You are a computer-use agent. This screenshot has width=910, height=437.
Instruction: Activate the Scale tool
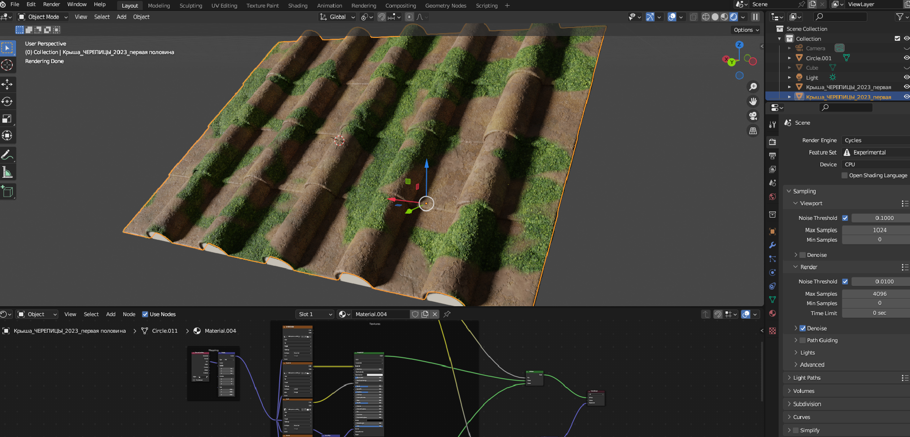7,118
